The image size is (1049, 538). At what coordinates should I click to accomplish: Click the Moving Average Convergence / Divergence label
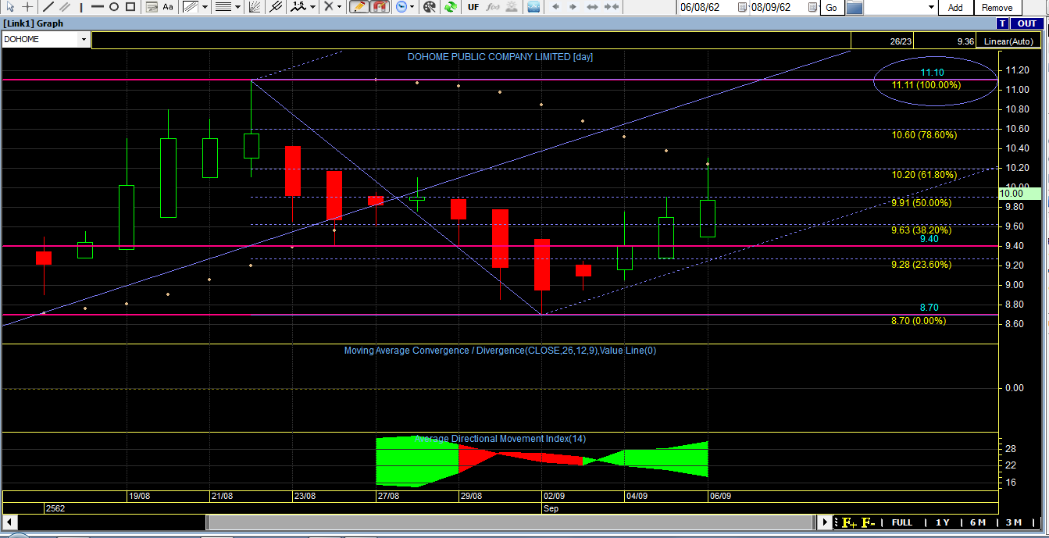[500, 351]
